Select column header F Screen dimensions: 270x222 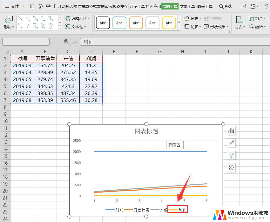tap(137, 52)
